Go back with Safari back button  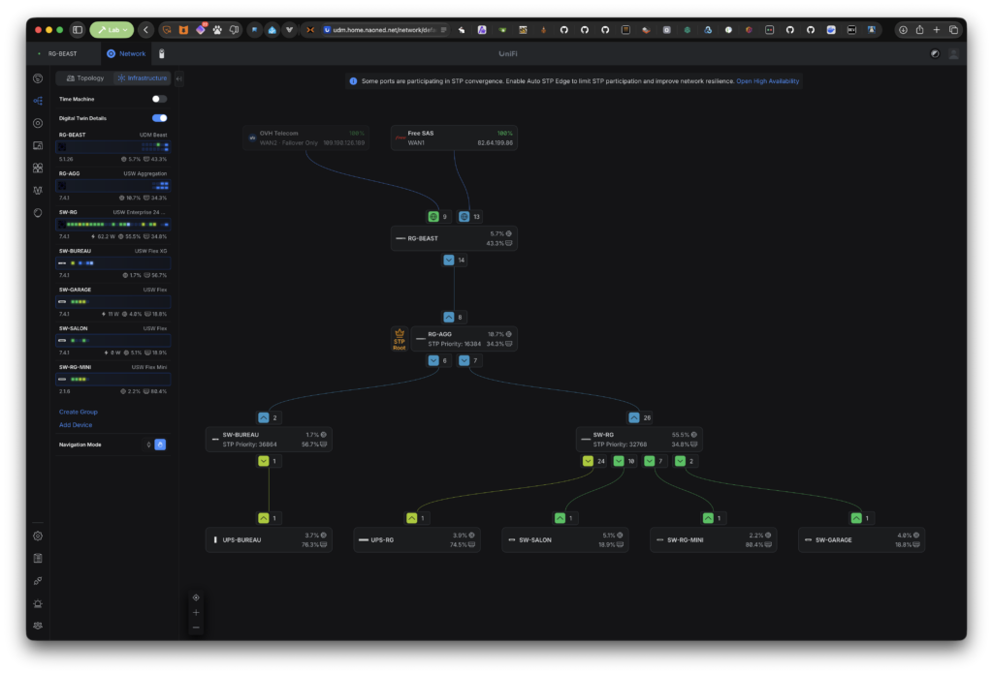(x=145, y=30)
